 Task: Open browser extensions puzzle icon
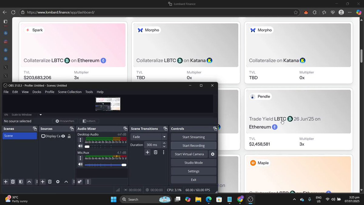(x=315, y=12)
